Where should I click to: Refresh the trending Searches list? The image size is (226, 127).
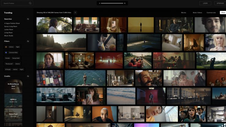pyautogui.click(x=28, y=19)
